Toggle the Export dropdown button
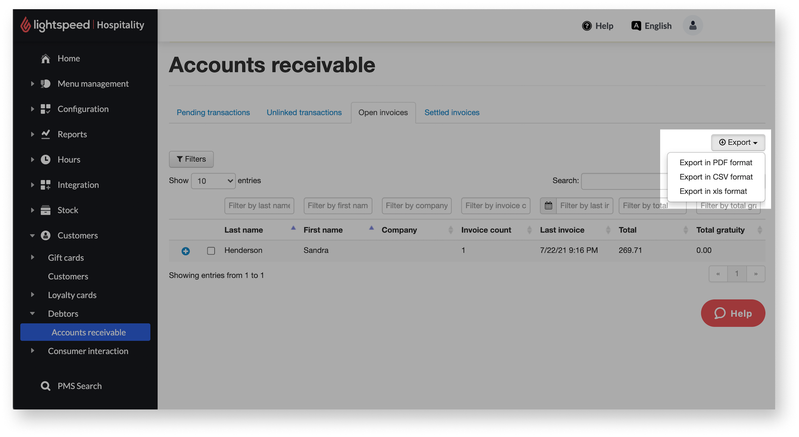 tap(738, 142)
